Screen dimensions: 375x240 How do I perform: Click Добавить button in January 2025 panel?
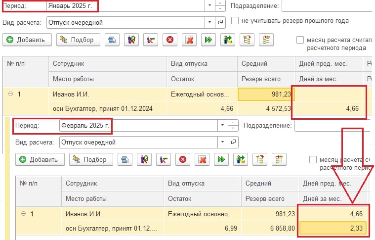[x=27, y=40]
